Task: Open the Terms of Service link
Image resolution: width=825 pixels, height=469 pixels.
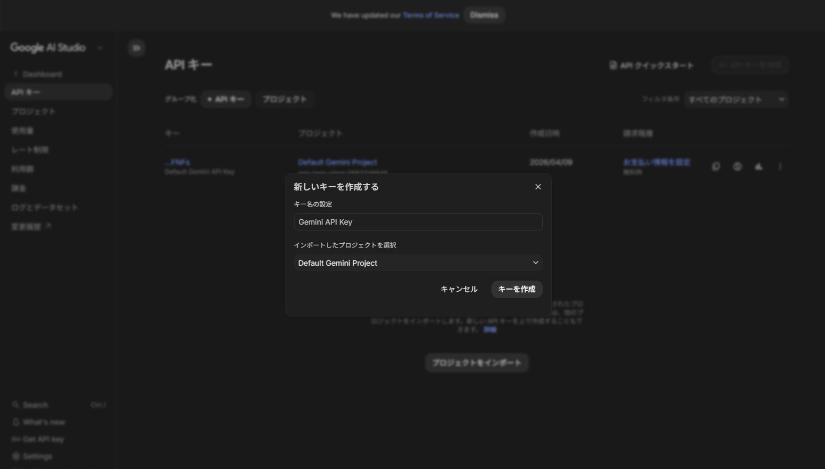Action: point(431,15)
